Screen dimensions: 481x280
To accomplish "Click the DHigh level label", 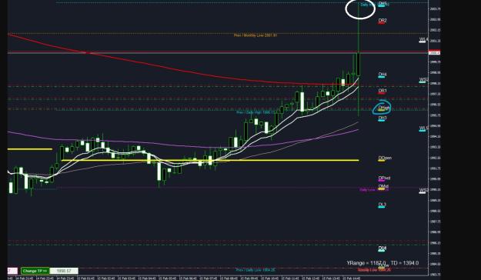I will (384, 108).
